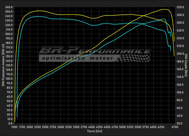Click the 320.0 label on the right torque axis
This screenshot has height=136, width=189.
click(180, 7)
